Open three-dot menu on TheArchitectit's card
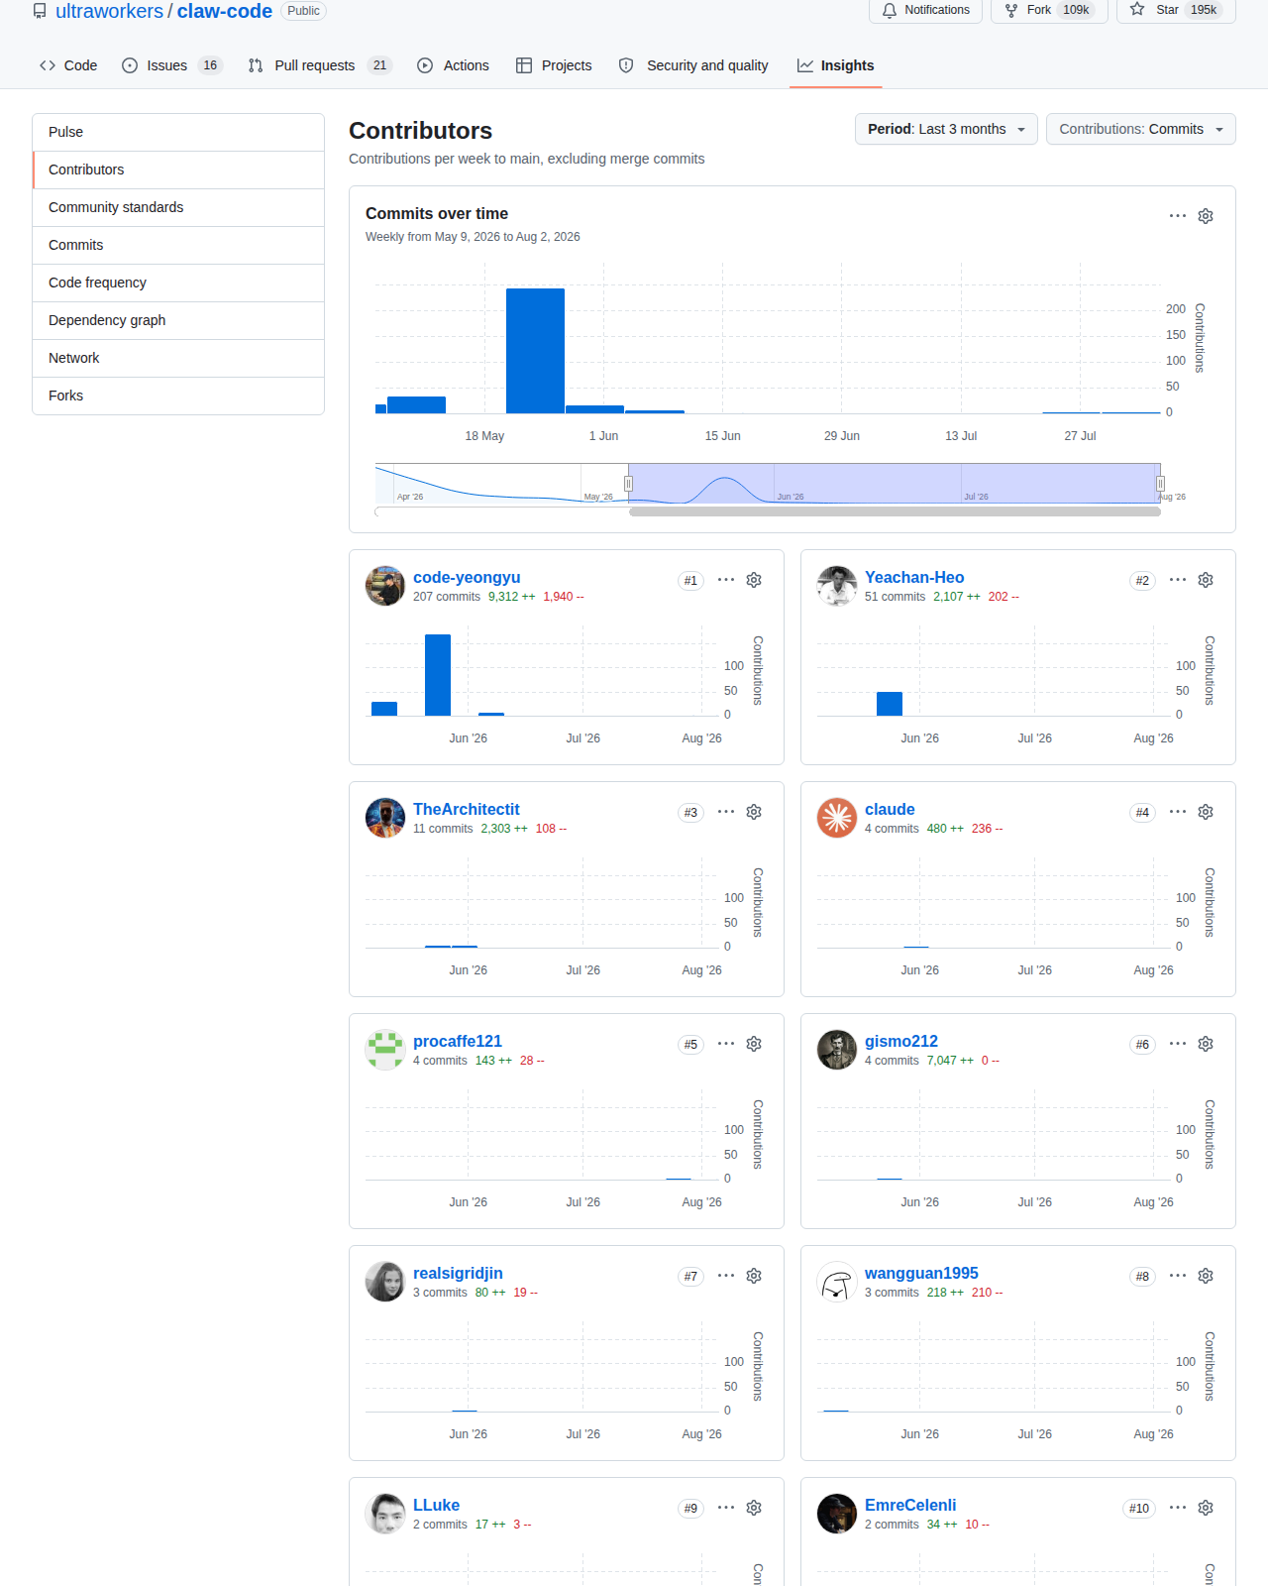Image resolution: width=1268 pixels, height=1586 pixels. pos(726,812)
